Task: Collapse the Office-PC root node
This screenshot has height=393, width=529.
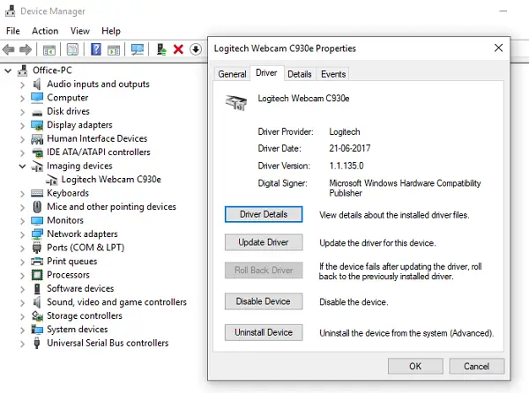Action: pyautogui.click(x=8, y=70)
